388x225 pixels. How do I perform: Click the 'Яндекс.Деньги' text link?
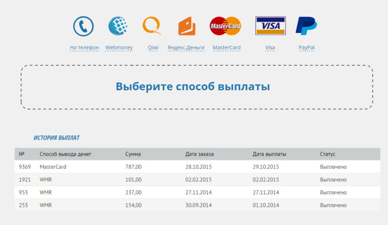(186, 48)
